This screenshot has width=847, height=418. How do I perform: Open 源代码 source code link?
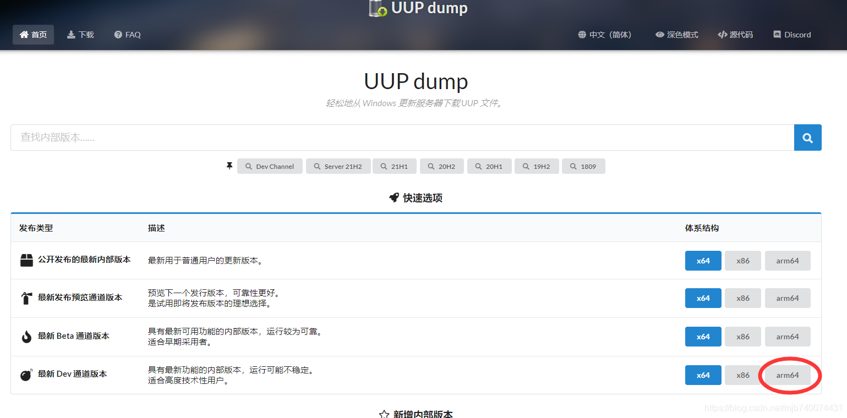[x=735, y=35]
